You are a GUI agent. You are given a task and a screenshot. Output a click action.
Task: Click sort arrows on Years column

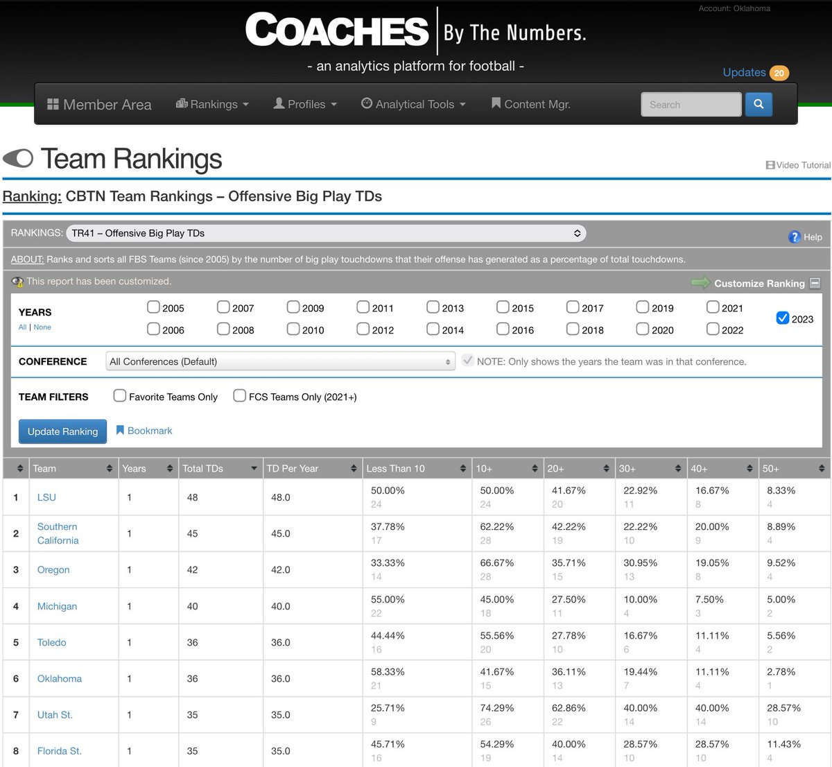[x=170, y=469]
